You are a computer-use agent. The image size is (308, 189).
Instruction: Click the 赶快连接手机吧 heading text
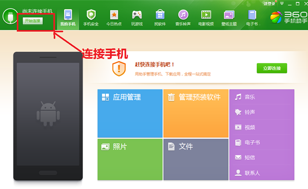pos(155,64)
